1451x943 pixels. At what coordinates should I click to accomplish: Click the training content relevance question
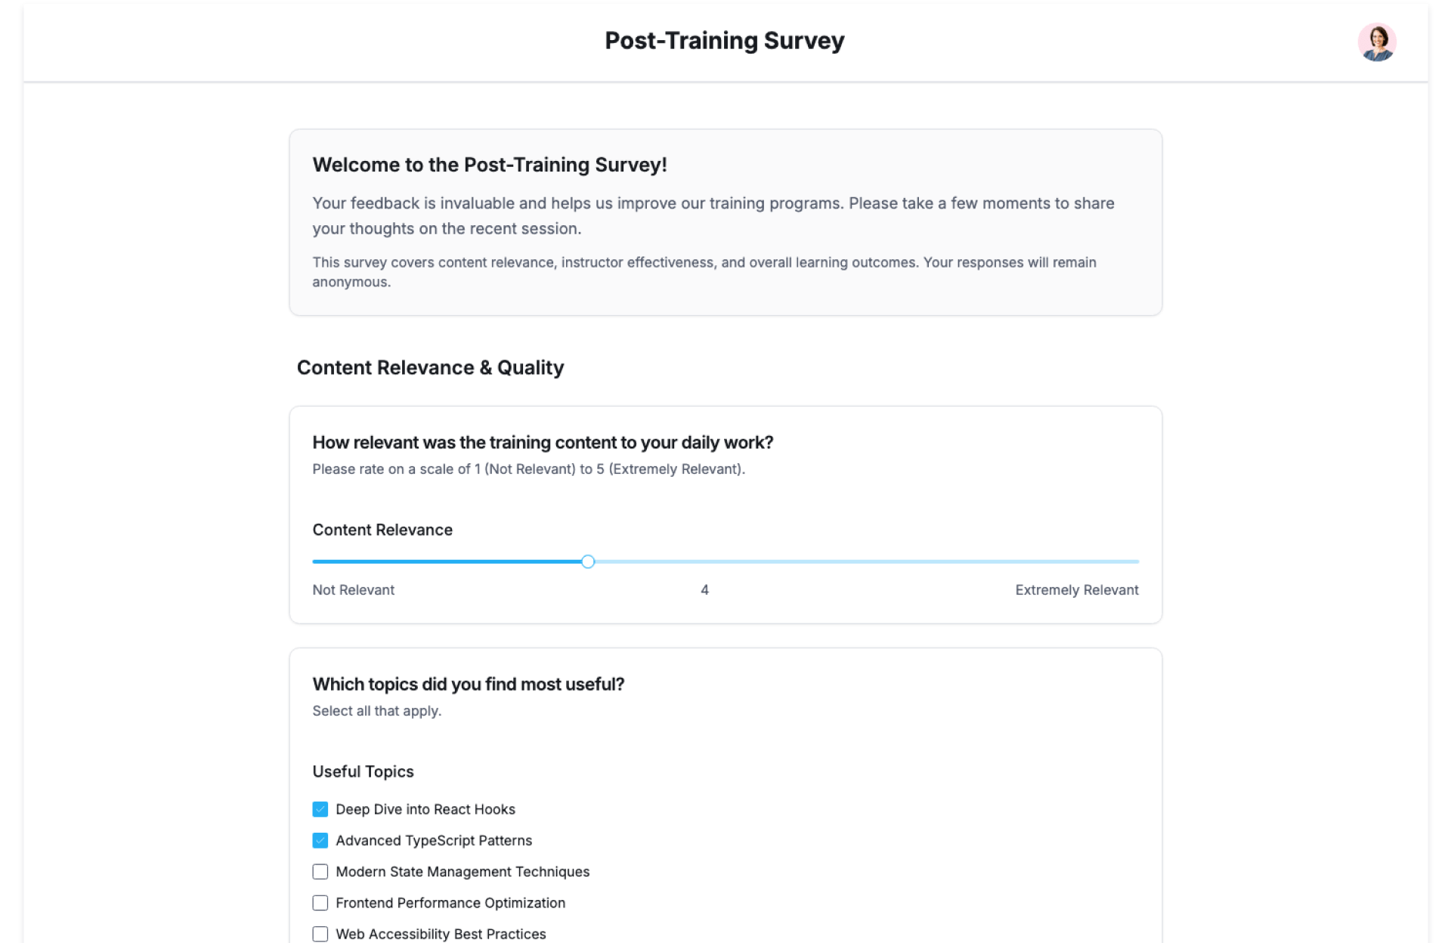(x=542, y=443)
